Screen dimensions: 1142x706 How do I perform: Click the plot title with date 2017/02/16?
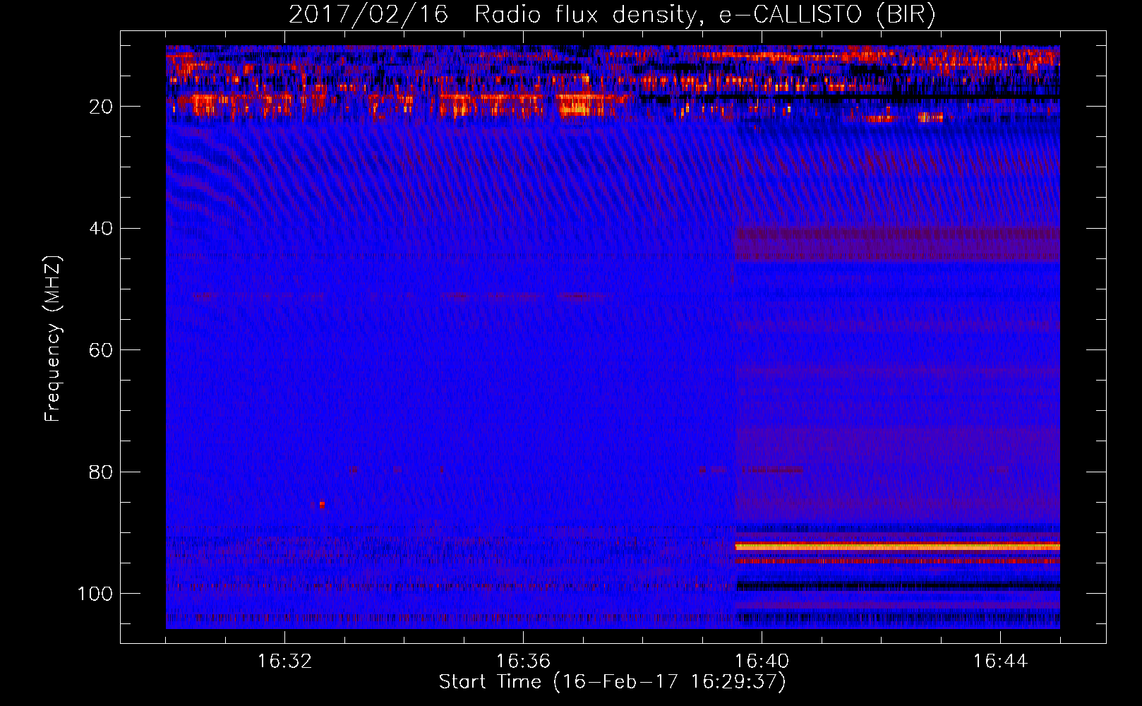612,15
